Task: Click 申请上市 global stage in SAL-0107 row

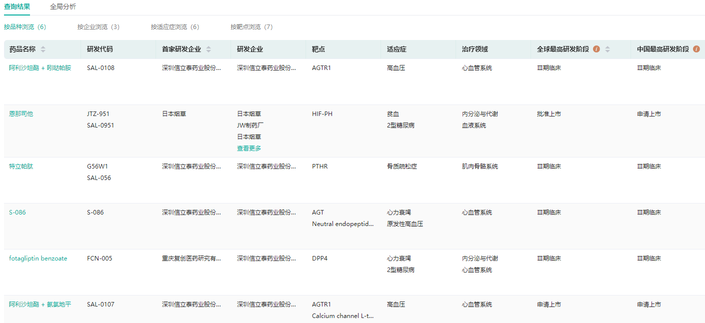Action: pos(549,304)
